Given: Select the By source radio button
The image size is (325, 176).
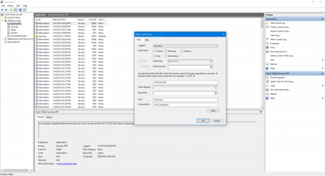Looking at the screenshot, I should point(139,66).
